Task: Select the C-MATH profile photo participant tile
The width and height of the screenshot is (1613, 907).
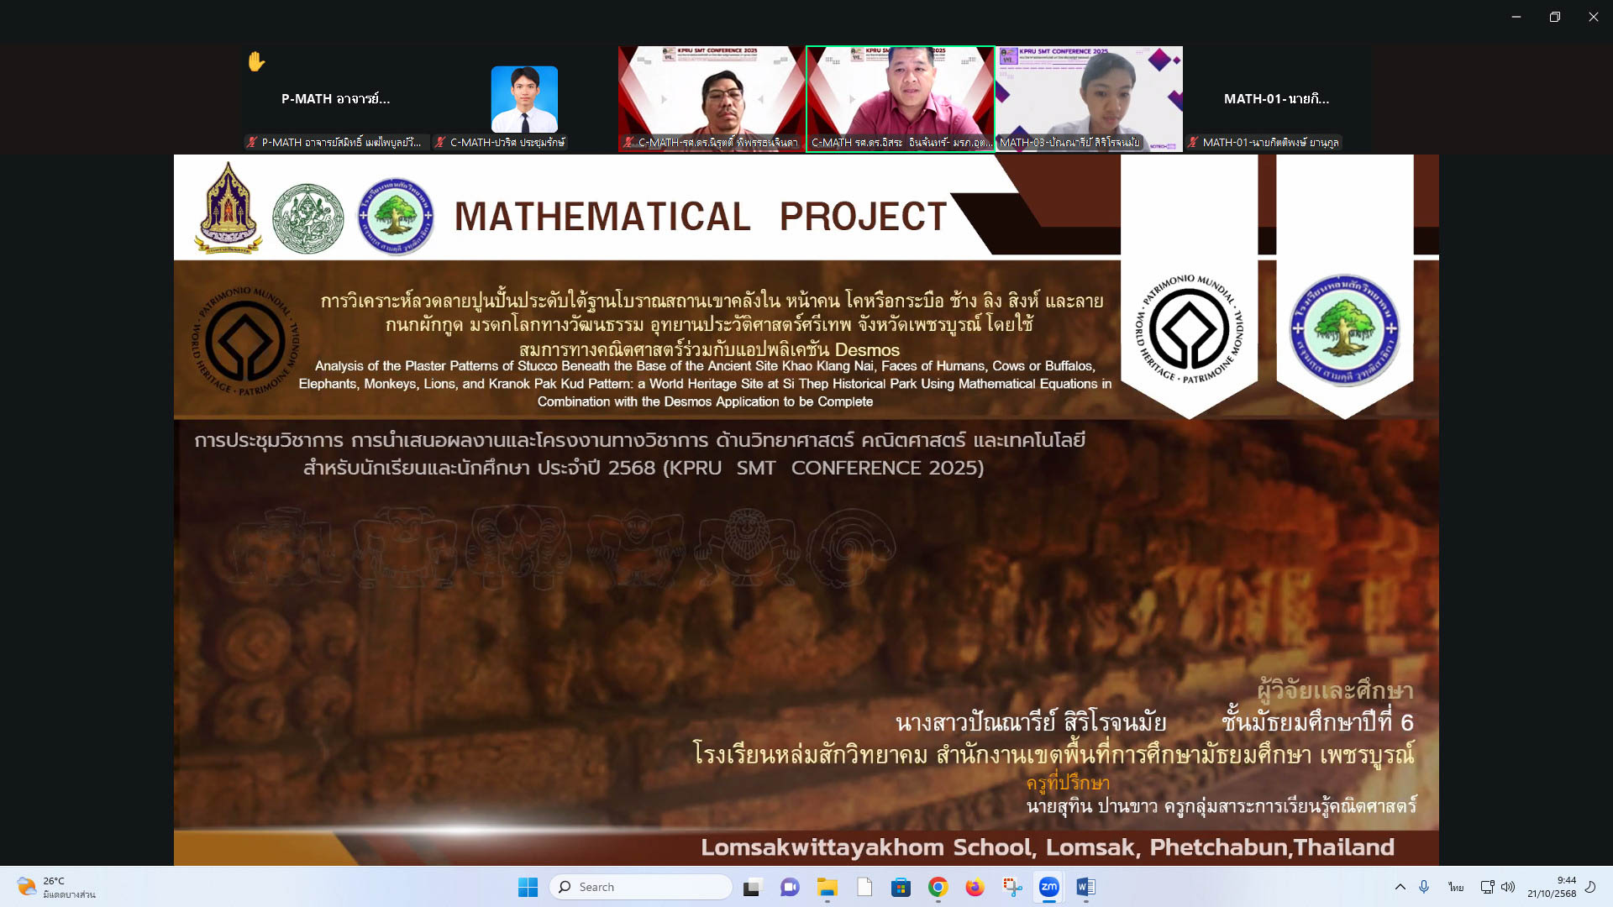Action: tap(524, 99)
